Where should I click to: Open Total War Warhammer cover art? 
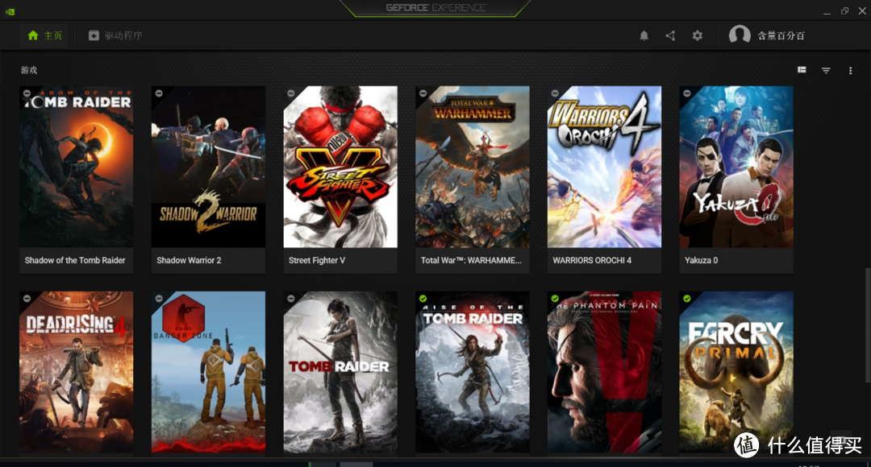pos(472,167)
